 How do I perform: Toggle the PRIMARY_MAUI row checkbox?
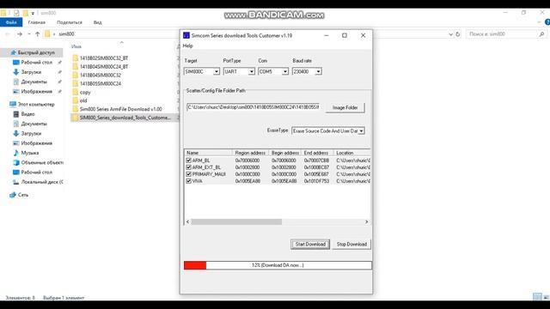[x=188, y=174]
